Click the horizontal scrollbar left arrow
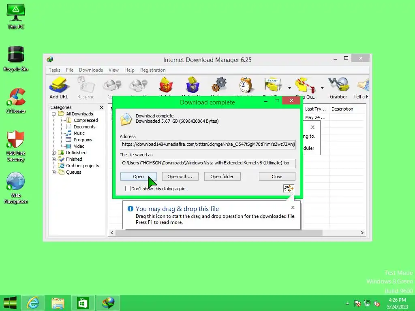Image resolution: width=415 pixels, height=311 pixels. (x=112, y=233)
